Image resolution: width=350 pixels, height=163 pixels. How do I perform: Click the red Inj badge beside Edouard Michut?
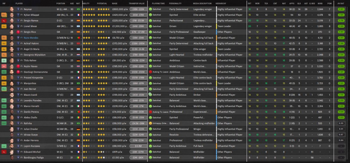pyautogui.click(x=4, y=152)
